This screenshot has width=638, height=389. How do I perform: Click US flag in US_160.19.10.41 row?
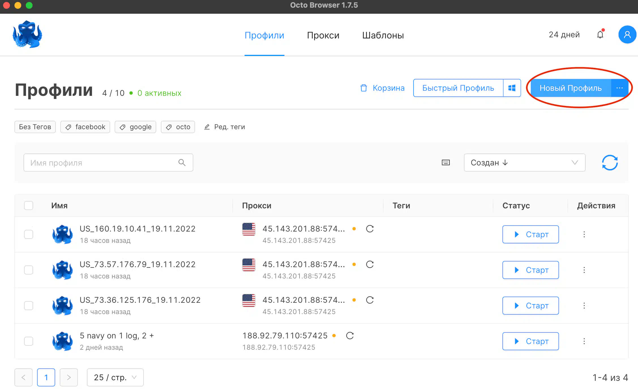coord(249,229)
